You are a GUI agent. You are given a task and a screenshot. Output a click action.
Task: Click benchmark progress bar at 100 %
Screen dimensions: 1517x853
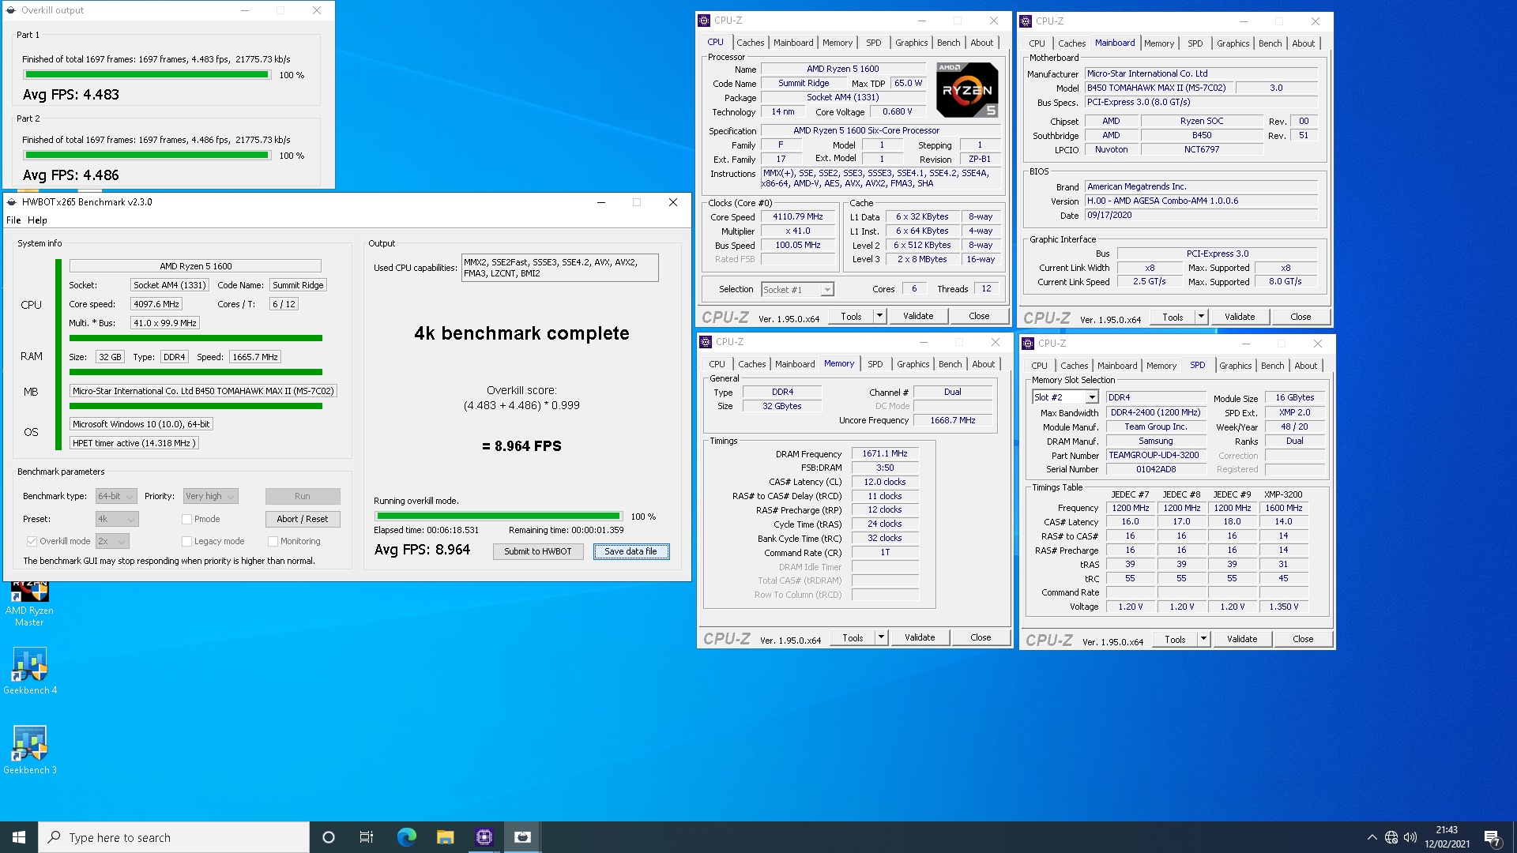(498, 517)
